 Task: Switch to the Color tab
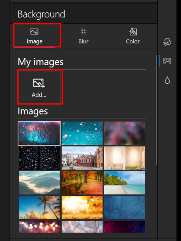tap(133, 36)
